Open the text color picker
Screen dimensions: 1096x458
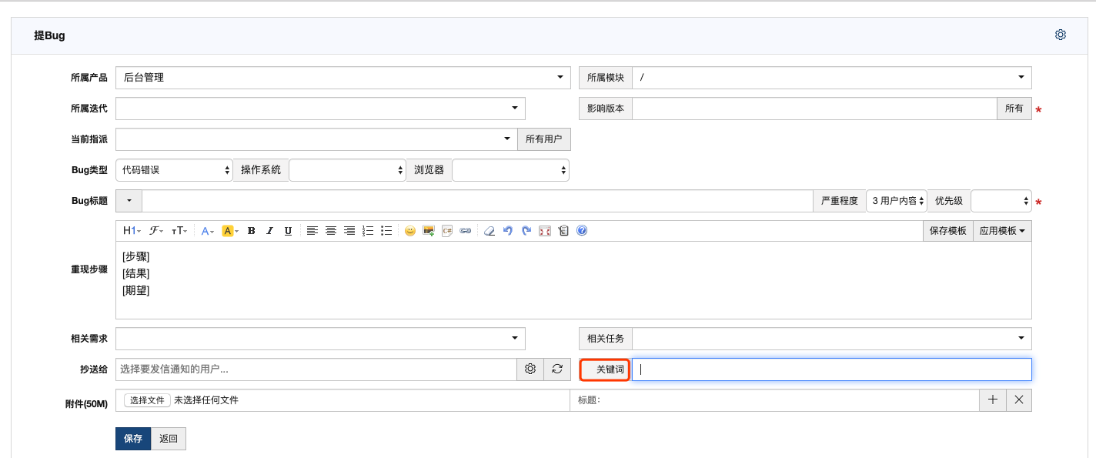point(207,231)
